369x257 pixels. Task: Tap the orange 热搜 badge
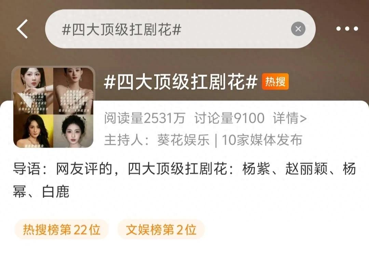click(x=275, y=82)
